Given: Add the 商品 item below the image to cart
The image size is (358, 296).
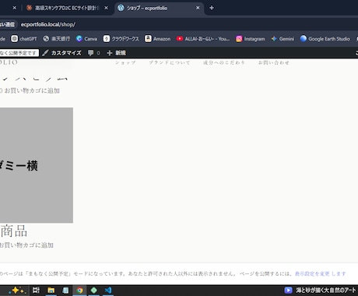Looking at the screenshot, I should coord(26,245).
